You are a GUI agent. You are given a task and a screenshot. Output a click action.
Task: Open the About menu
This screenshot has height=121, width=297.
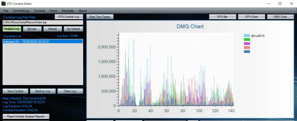coord(83,11)
